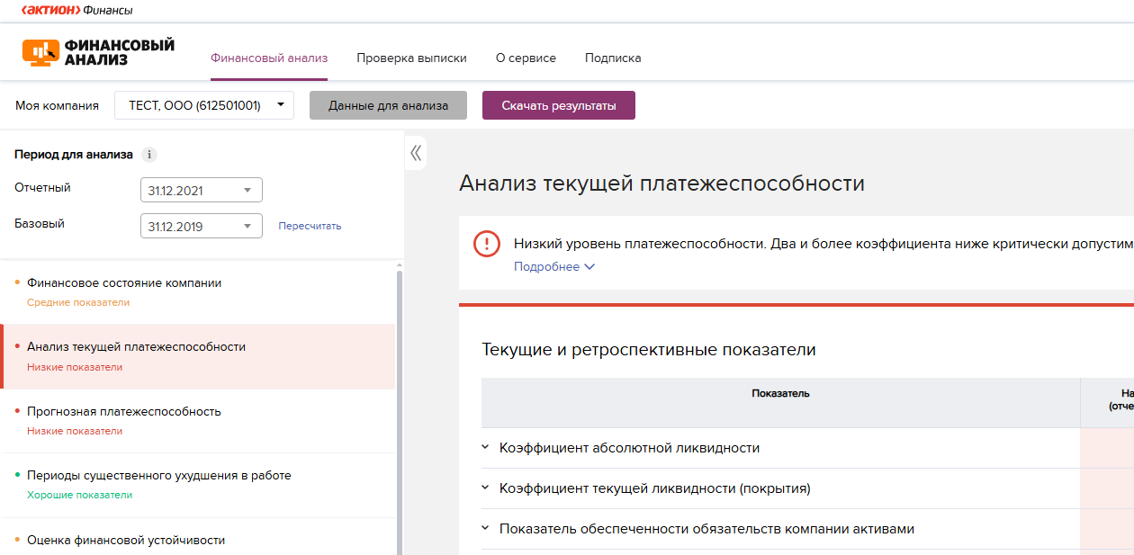Expand Подробнее details under warning
Screen dimensions: 1134x555
coord(553,267)
